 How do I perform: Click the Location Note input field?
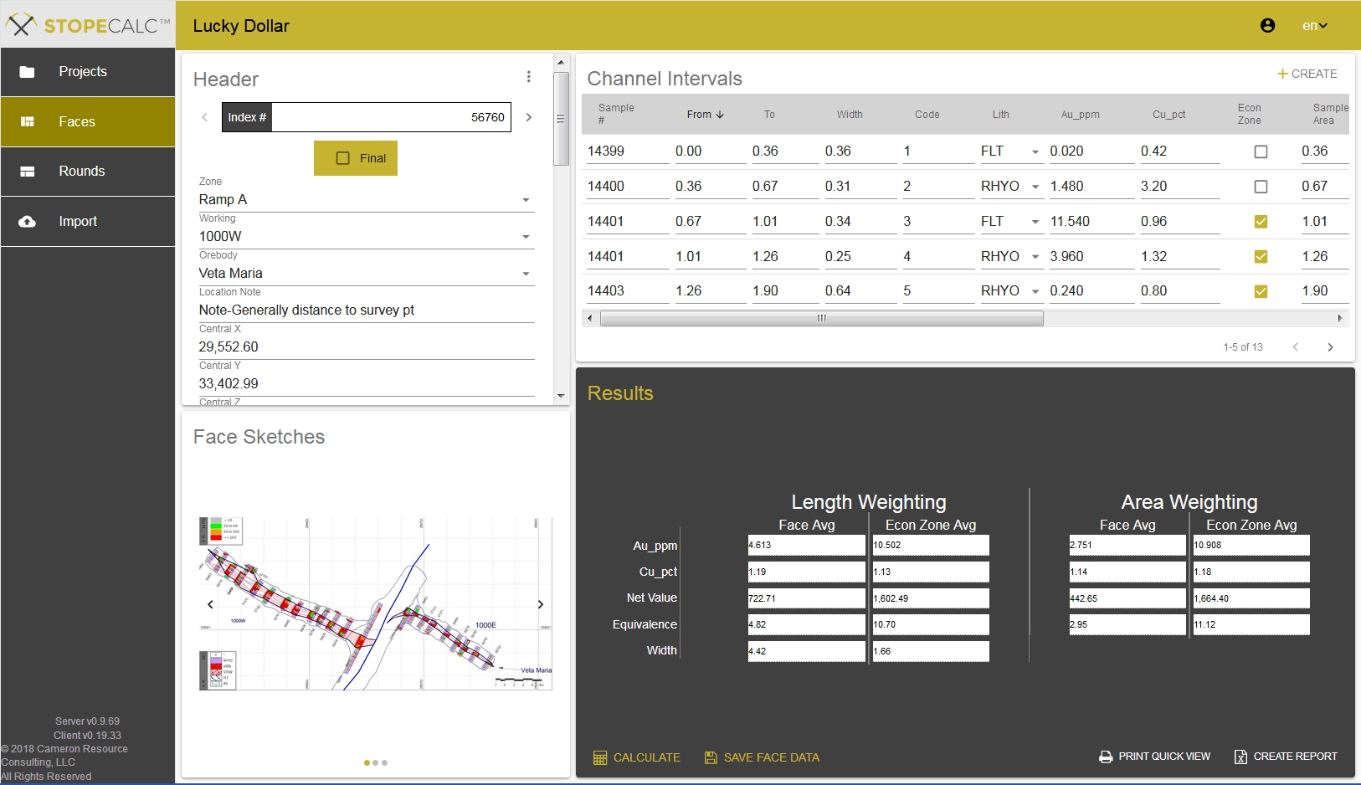click(367, 310)
